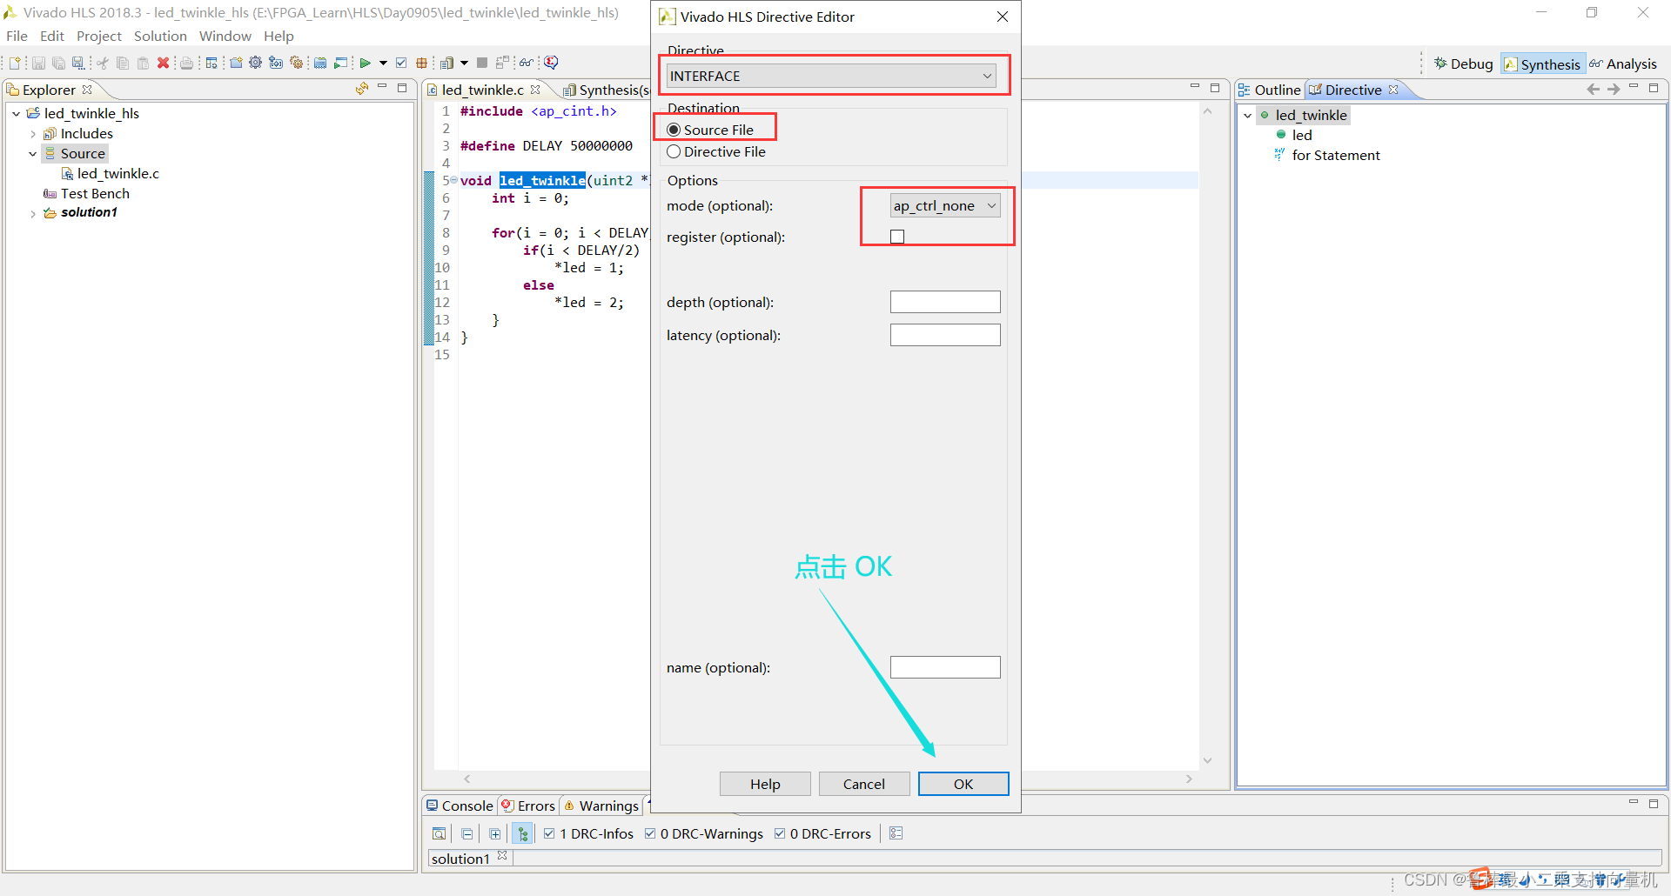
Task: Switch to the Debug perspective
Action: 1463,64
